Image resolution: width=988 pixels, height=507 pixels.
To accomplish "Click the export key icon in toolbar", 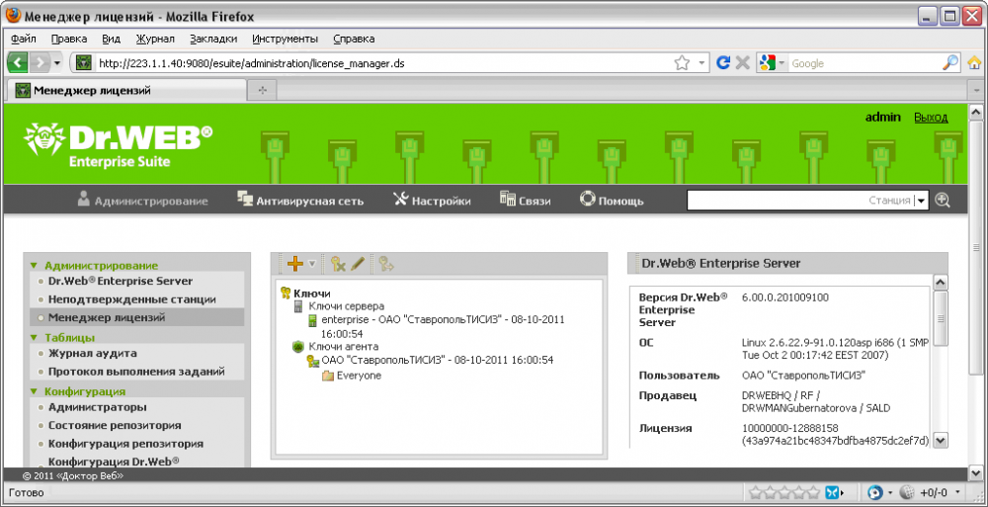I will pyautogui.click(x=385, y=264).
